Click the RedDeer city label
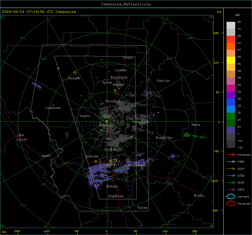The width and height of the screenshot is (252, 235). coord(119,85)
